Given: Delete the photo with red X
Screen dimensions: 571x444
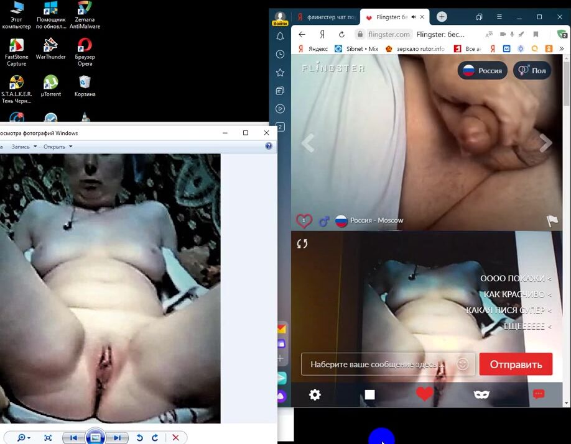Looking at the screenshot, I should click(175, 438).
